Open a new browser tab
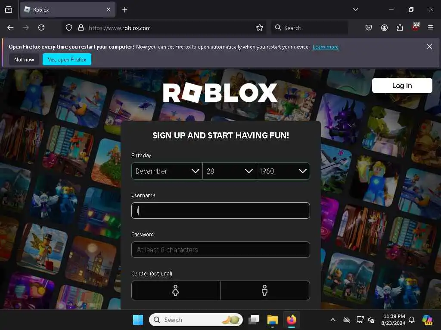Viewport: 441px width, 330px height. pyautogui.click(x=124, y=10)
